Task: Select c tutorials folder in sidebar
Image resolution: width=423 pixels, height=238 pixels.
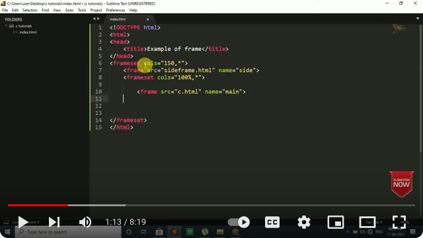Action: 24,26
